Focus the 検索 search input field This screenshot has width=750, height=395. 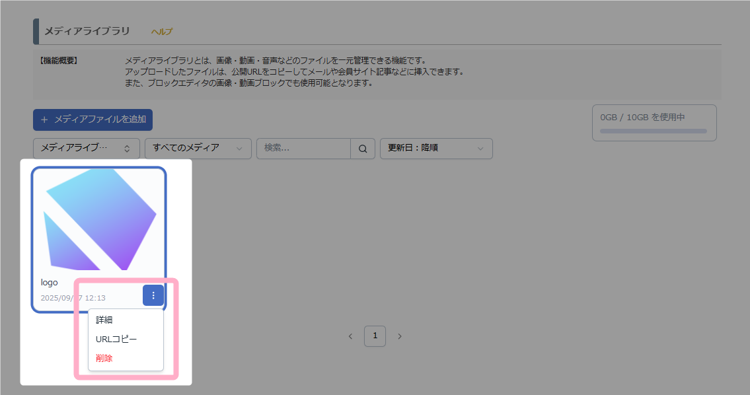point(304,149)
